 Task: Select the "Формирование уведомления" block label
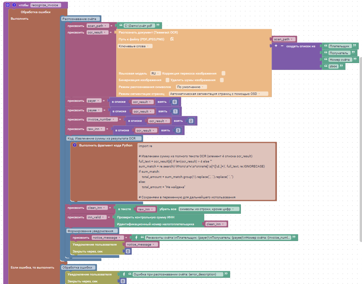tap(92, 231)
